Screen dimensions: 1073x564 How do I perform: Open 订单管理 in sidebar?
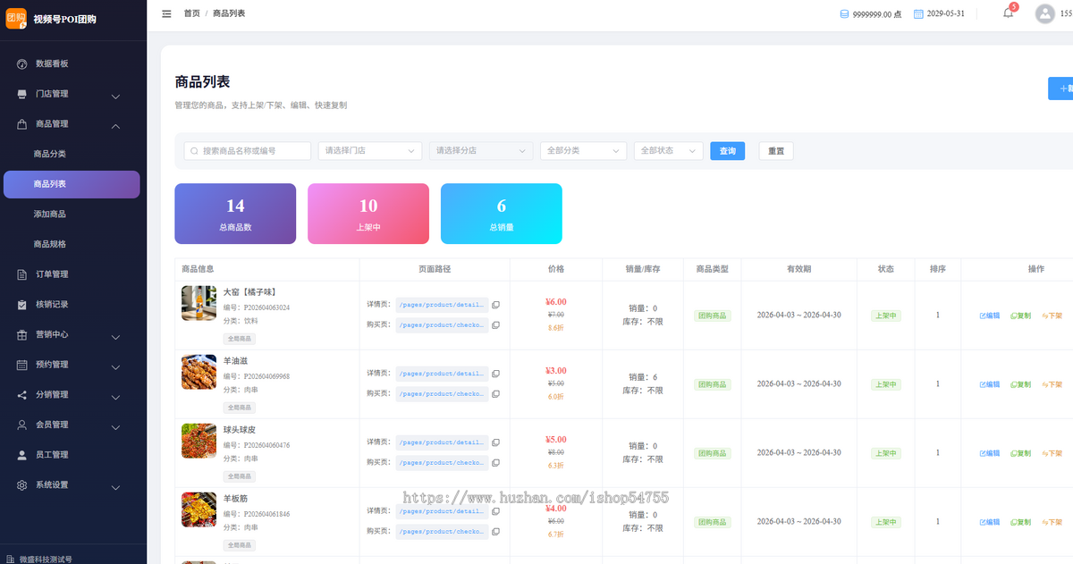[x=73, y=274]
